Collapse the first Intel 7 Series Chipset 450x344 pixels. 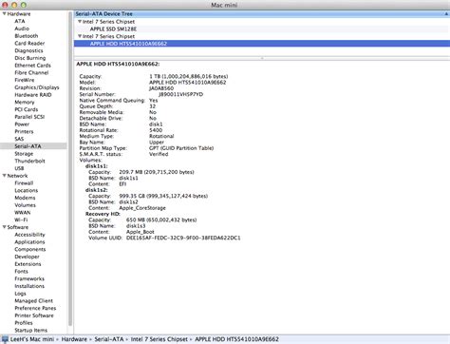(80, 22)
